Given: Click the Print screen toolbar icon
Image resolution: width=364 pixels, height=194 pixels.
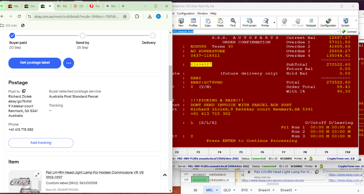Looking at the screenshot, I should click(x=249, y=22).
